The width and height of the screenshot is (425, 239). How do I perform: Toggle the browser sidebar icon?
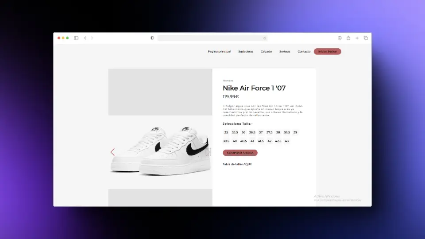tap(76, 38)
